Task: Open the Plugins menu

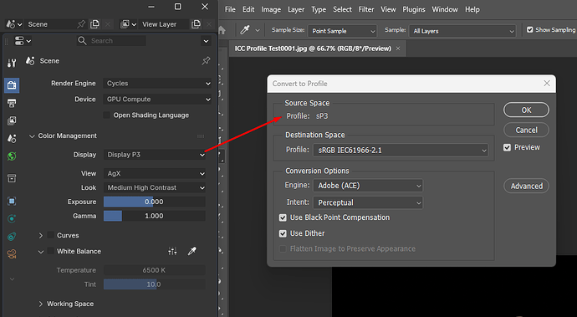Action: pos(414,9)
